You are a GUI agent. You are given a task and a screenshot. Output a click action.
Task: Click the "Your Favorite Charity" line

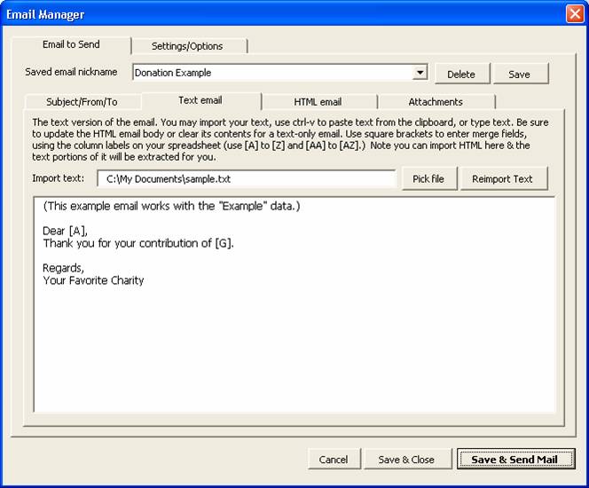tap(93, 280)
